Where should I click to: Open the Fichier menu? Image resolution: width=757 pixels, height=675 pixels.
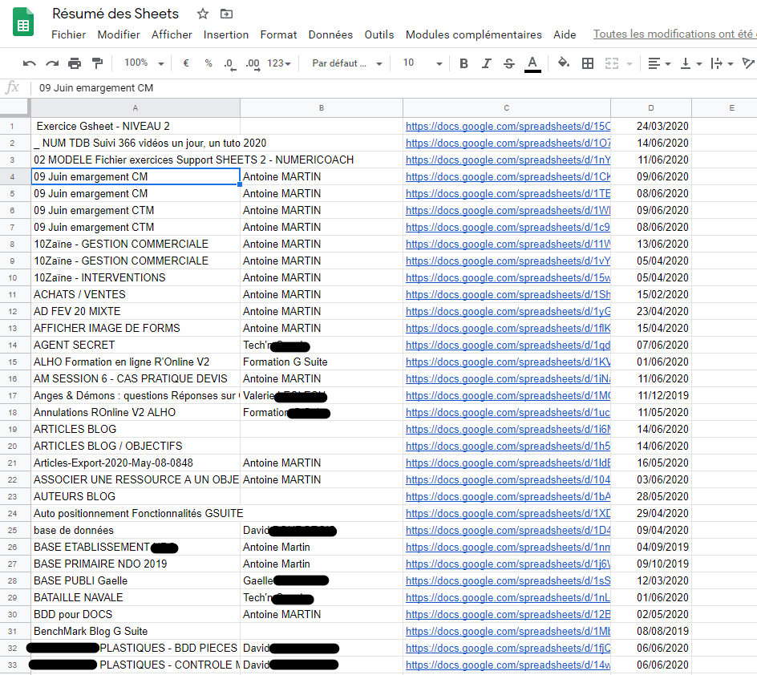[x=68, y=34]
